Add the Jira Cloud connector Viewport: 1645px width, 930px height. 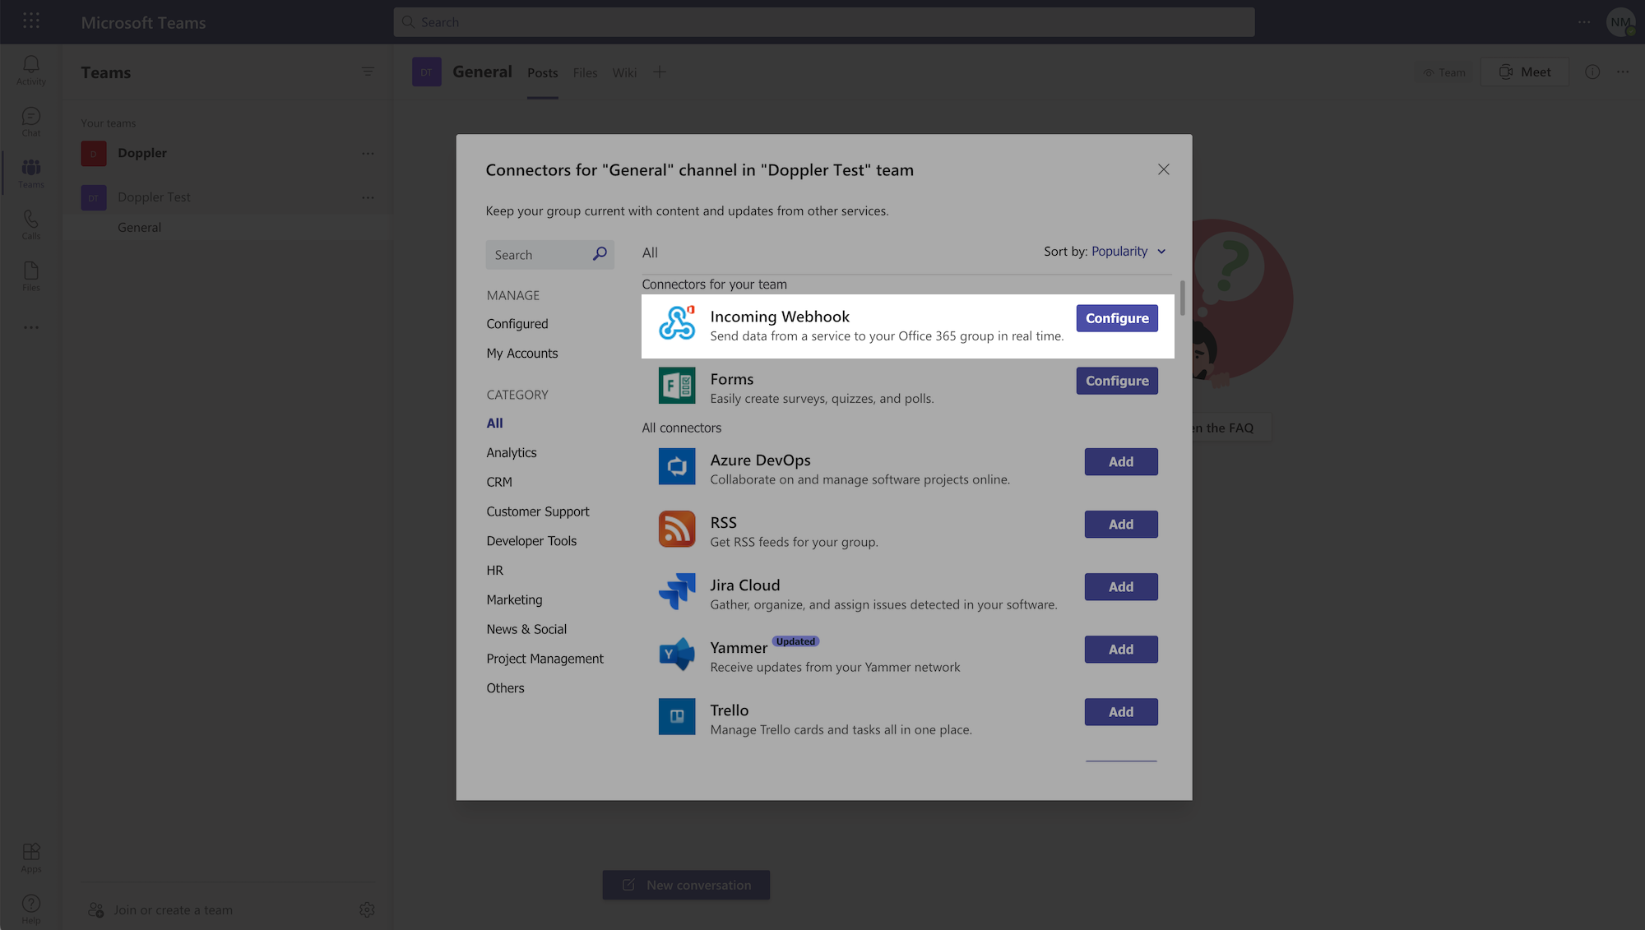click(x=1120, y=587)
